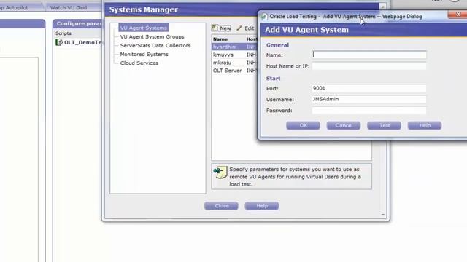Screen dimensions: 467x262
Task: Click the Host Name or IP field
Action: pyautogui.click(x=369, y=66)
